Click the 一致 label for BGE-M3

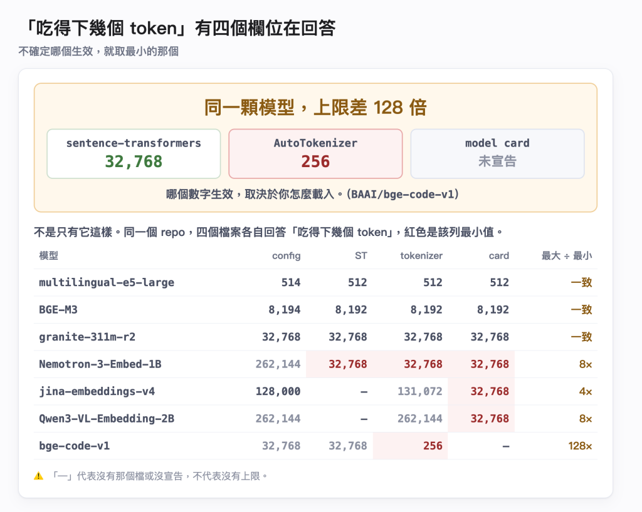coord(581,310)
